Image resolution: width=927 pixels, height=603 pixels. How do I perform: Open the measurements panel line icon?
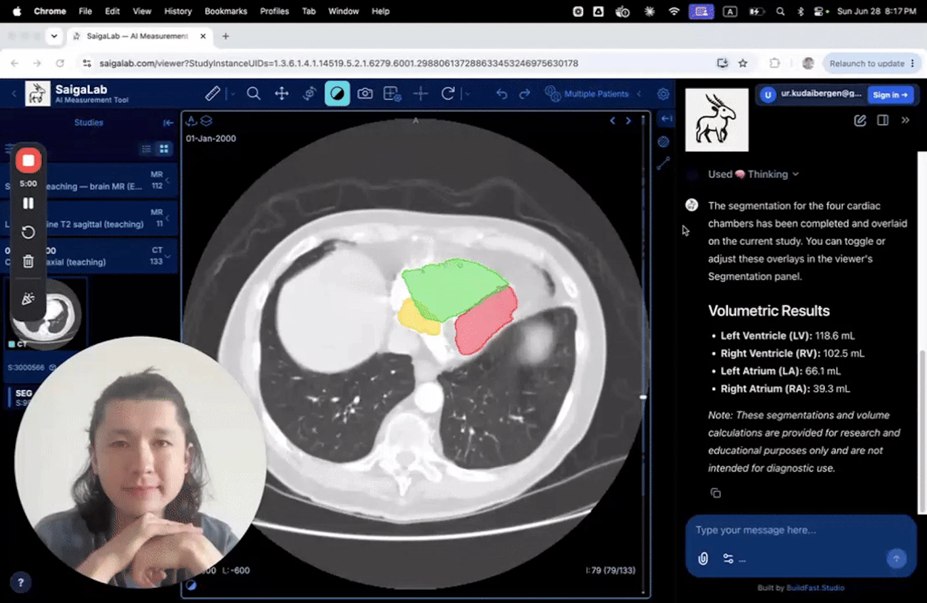point(663,164)
